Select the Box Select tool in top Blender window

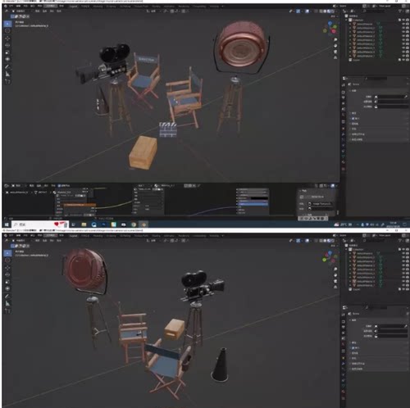pyautogui.click(x=7, y=24)
